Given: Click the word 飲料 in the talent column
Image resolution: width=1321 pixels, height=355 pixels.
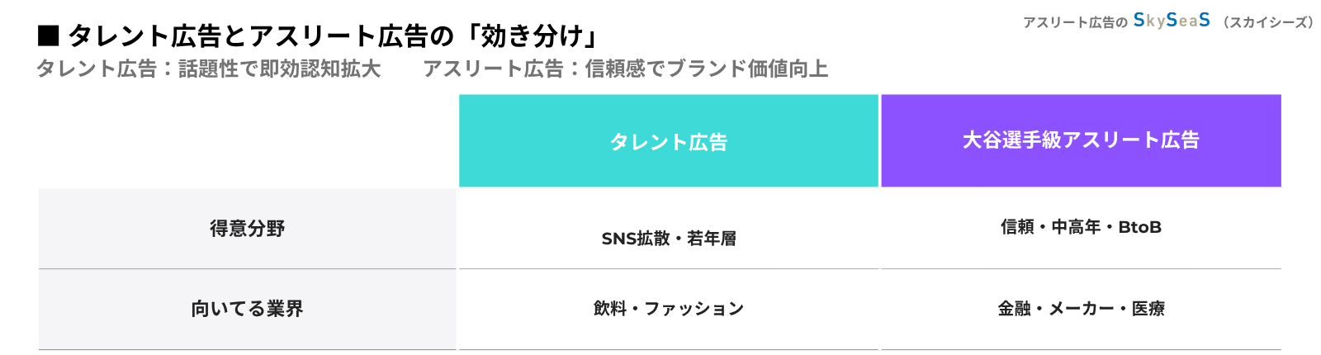Looking at the screenshot, I should coord(609,309).
